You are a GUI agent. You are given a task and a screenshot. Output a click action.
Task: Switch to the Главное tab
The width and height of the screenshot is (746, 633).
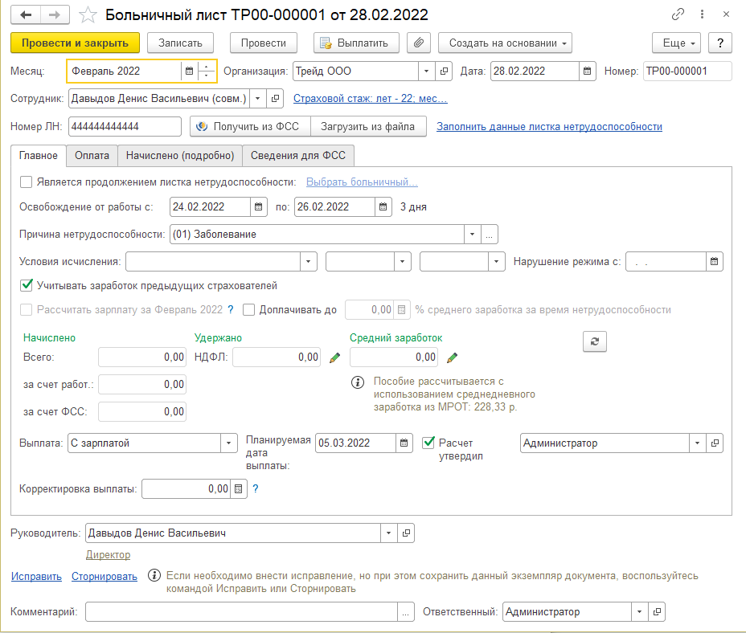point(39,156)
